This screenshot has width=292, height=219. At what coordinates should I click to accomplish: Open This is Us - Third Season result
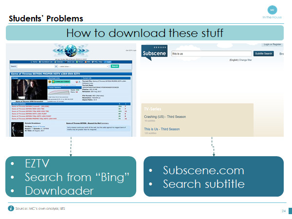(162, 129)
